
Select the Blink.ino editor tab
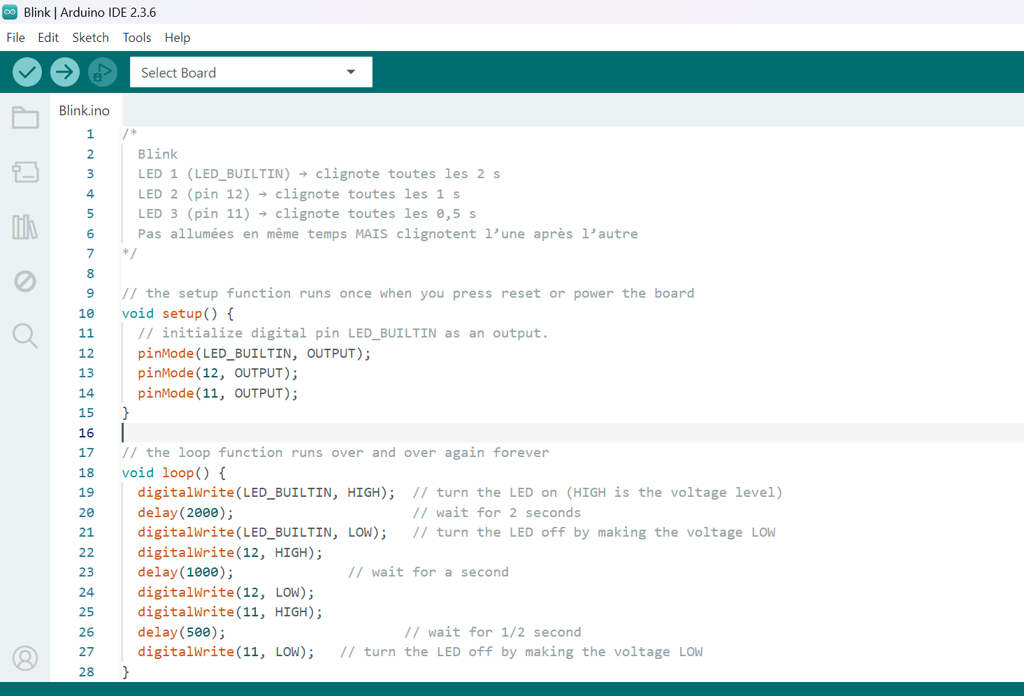point(85,110)
